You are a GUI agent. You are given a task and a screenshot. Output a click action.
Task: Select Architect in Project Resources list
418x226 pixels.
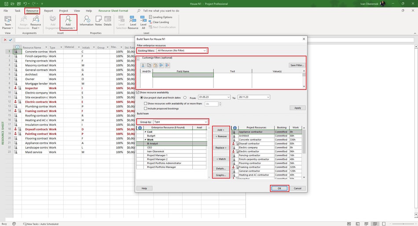pos(267,136)
